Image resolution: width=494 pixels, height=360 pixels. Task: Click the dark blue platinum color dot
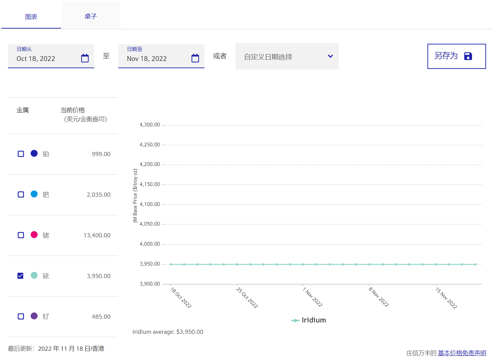34,153
